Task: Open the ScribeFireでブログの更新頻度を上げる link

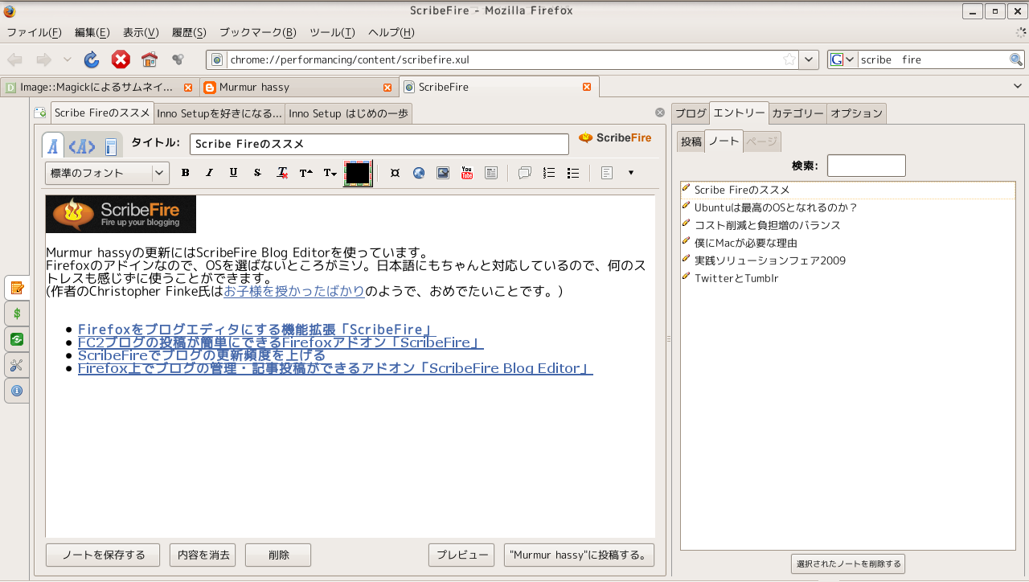Action: [202, 355]
